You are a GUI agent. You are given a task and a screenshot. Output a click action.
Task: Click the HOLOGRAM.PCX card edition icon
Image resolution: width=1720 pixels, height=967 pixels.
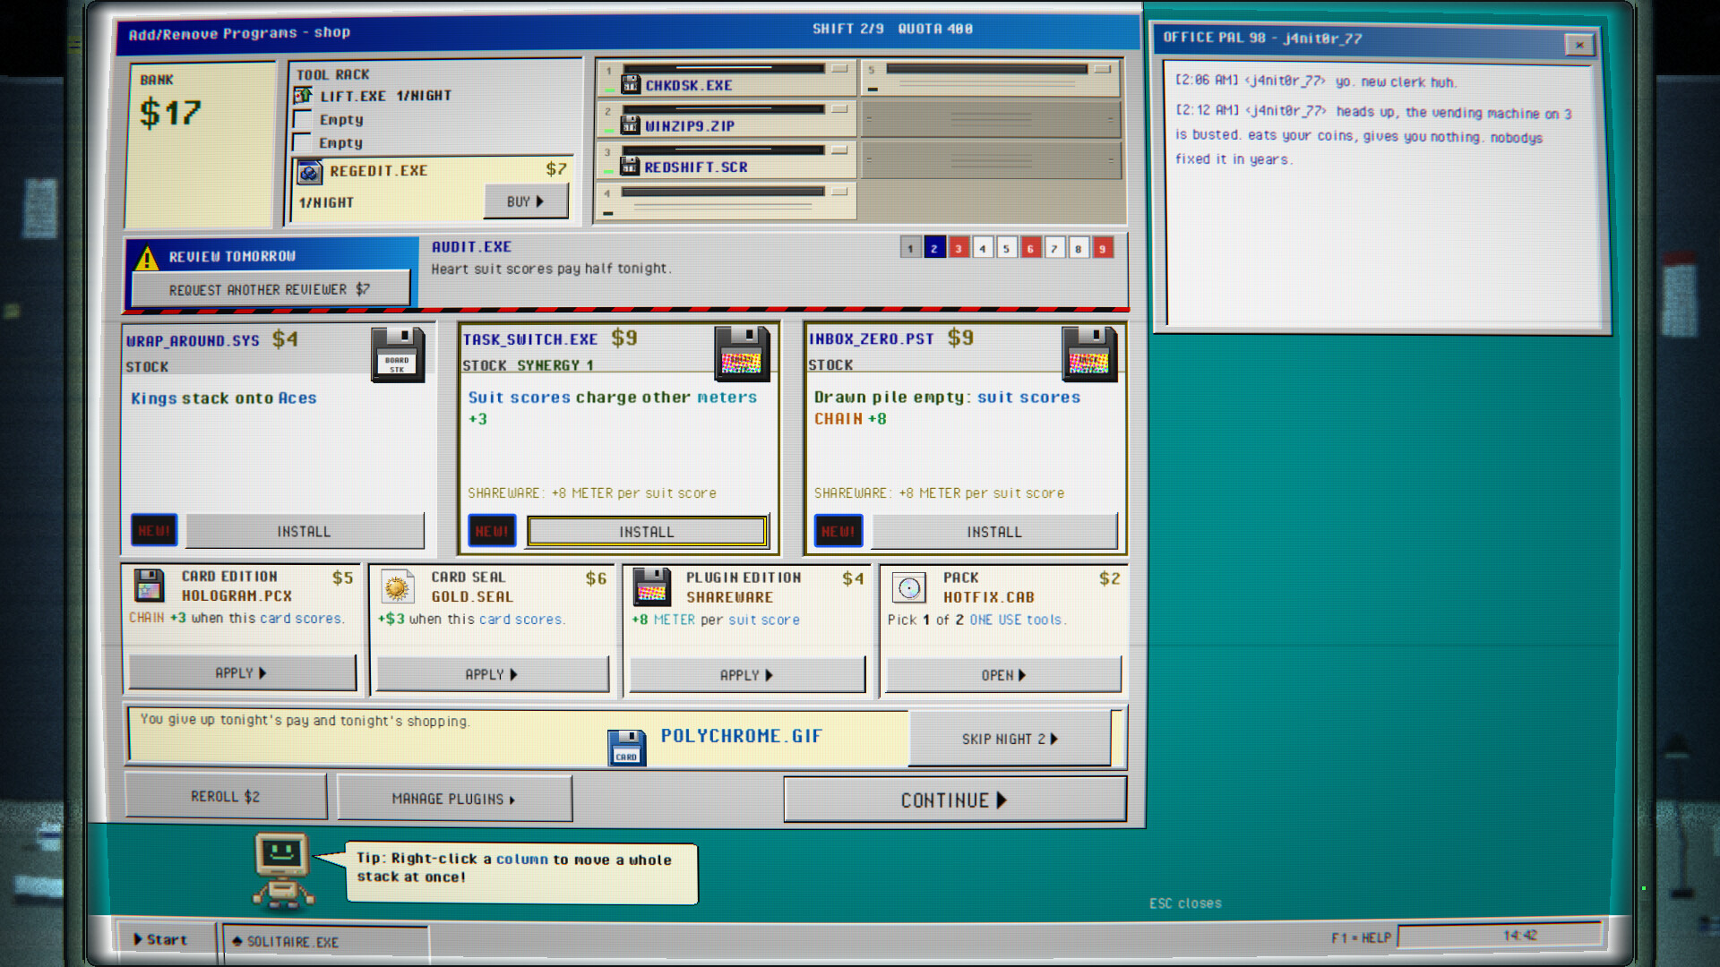pos(150,586)
